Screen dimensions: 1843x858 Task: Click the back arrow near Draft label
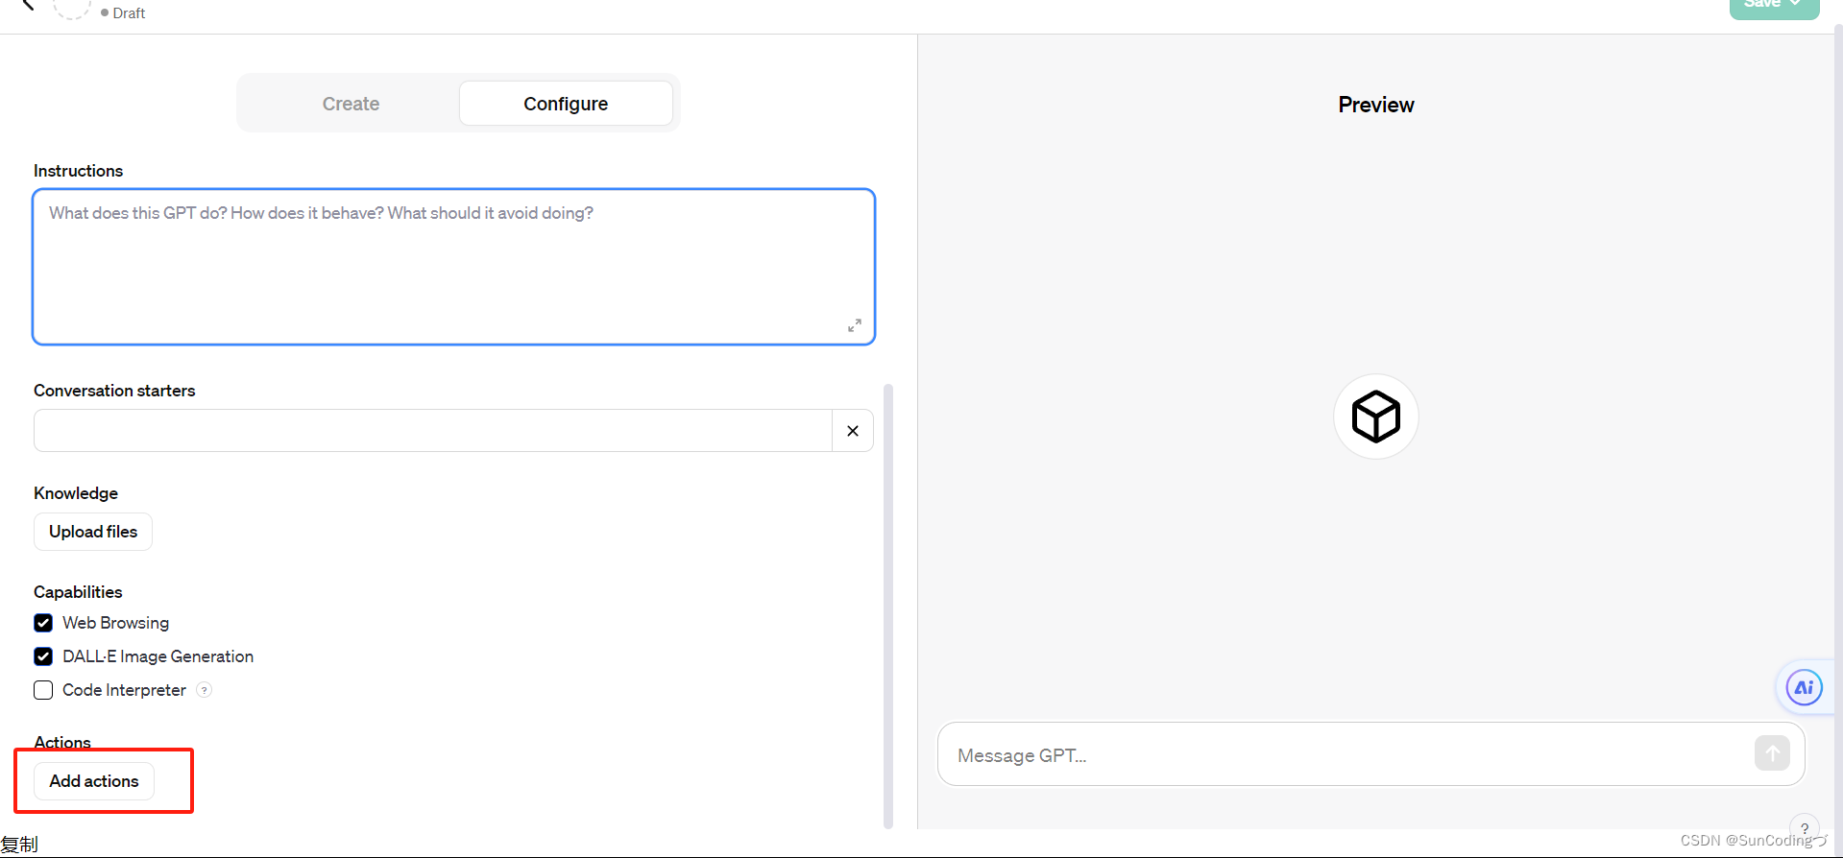point(26,6)
